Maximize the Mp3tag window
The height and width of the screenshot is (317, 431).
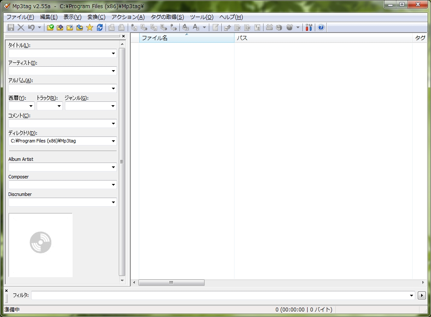(x=402, y=4)
